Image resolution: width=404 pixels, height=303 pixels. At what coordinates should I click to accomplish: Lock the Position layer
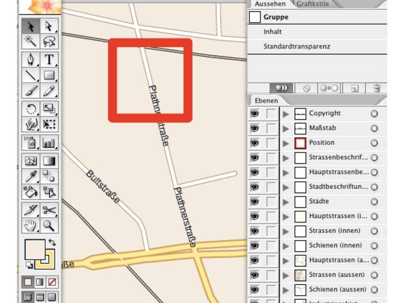(x=271, y=143)
